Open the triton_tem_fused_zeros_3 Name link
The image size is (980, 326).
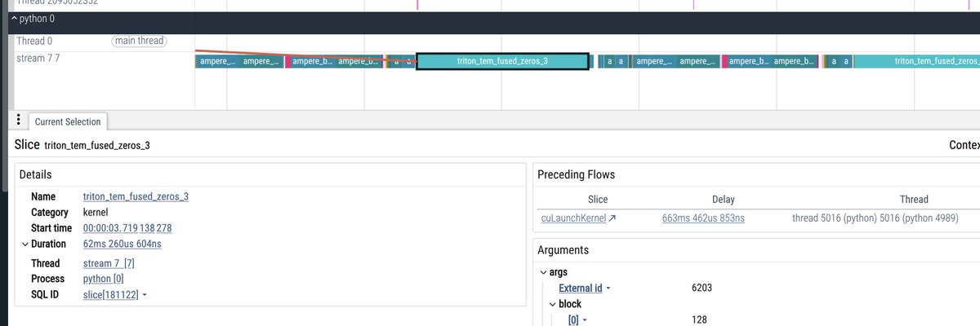136,196
